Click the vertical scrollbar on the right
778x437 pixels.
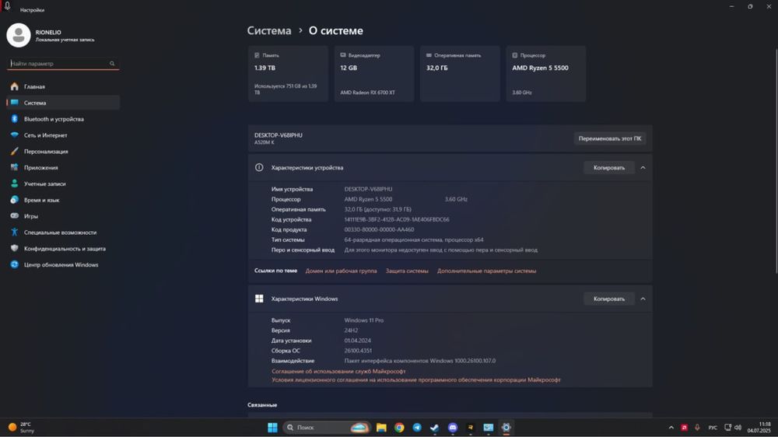pyautogui.click(x=776, y=161)
